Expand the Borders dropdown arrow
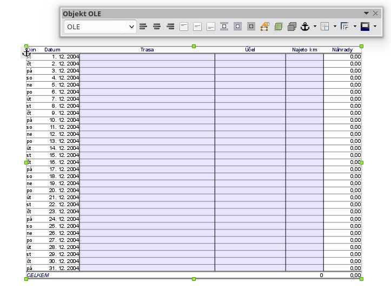Viewport: 391px width, 289px height. 335,26
